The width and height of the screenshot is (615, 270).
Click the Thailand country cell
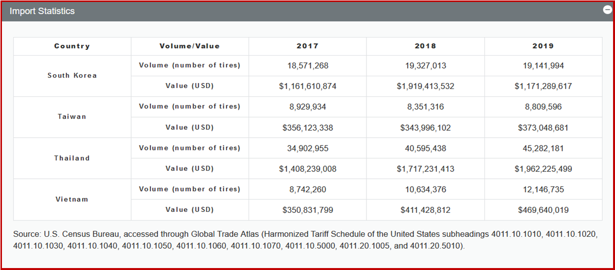click(72, 158)
